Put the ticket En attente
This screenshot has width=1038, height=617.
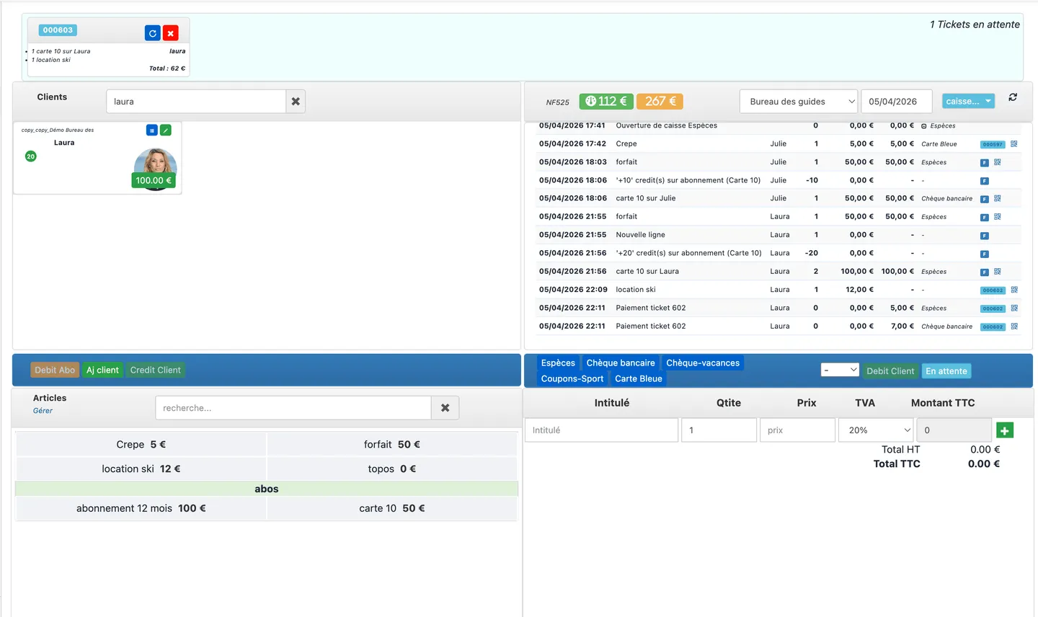pos(946,371)
